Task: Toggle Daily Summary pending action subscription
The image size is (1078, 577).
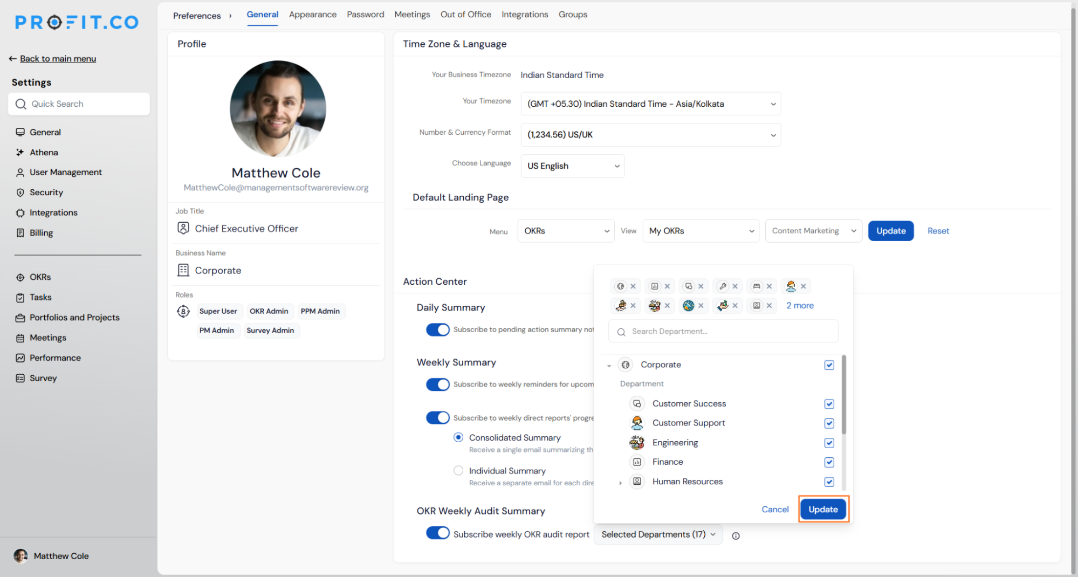Action: pos(437,329)
